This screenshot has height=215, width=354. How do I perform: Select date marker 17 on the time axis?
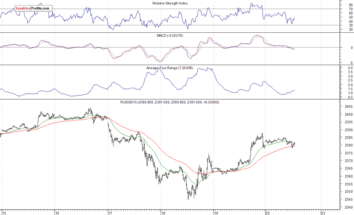point(110,212)
